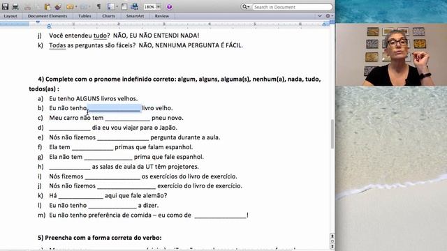Click highlighted blank in item b

coord(115,108)
